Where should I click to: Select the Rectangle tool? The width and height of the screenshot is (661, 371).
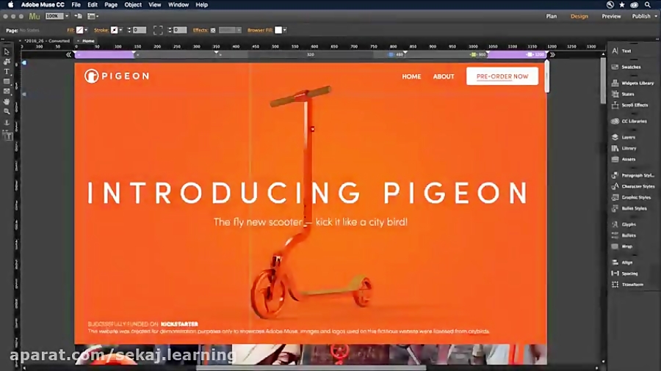point(7,81)
